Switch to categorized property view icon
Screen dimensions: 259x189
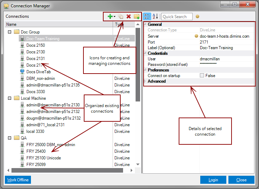[x=147, y=16]
